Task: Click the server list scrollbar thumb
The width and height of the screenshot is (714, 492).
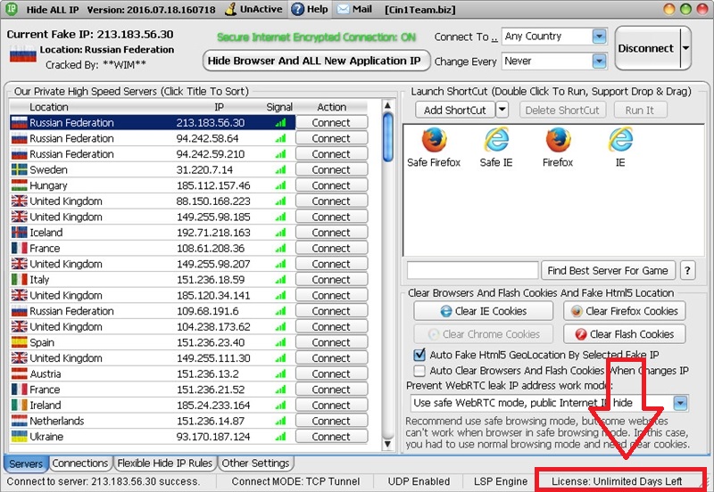Action: coord(387,137)
